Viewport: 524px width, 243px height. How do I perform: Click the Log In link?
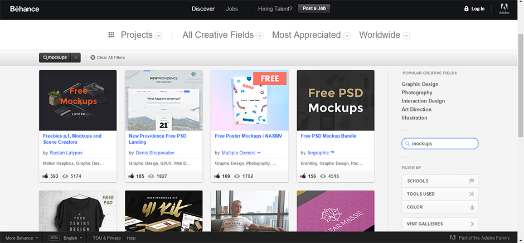click(x=478, y=9)
